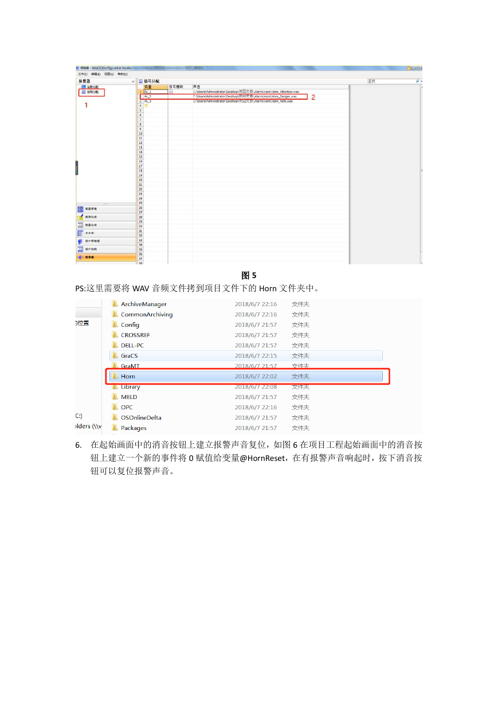The image size is (498, 704).
Task: Click the 声音 column header
Action: [270, 87]
